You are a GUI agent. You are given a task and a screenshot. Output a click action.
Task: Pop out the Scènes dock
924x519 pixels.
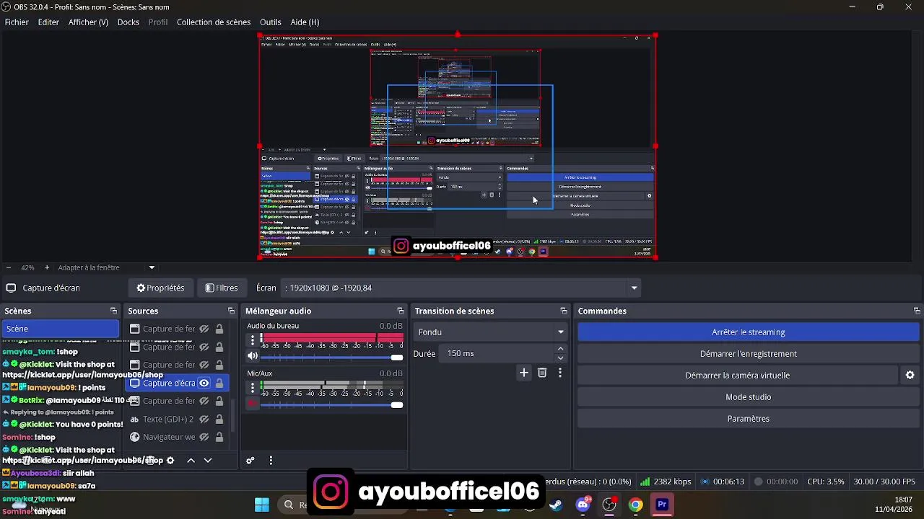pos(113,311)
